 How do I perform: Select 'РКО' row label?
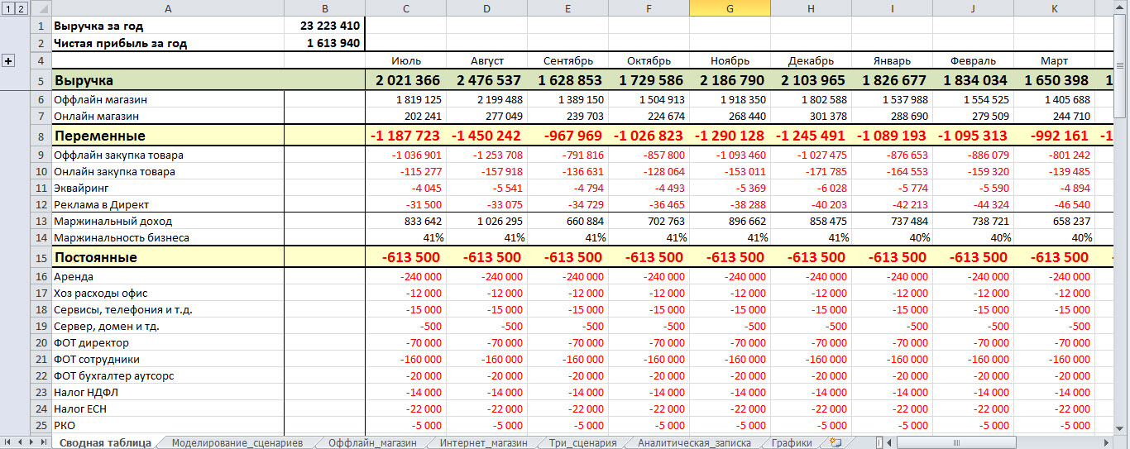(x=168, y=425)
